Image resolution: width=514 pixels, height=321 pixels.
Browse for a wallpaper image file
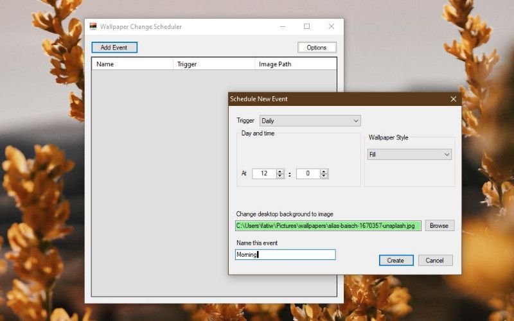(x=439, y=225)
